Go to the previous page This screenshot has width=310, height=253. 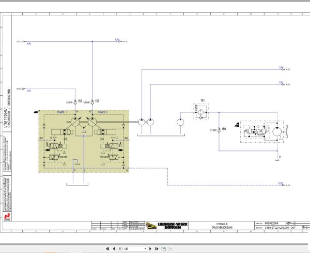point(114,249)
